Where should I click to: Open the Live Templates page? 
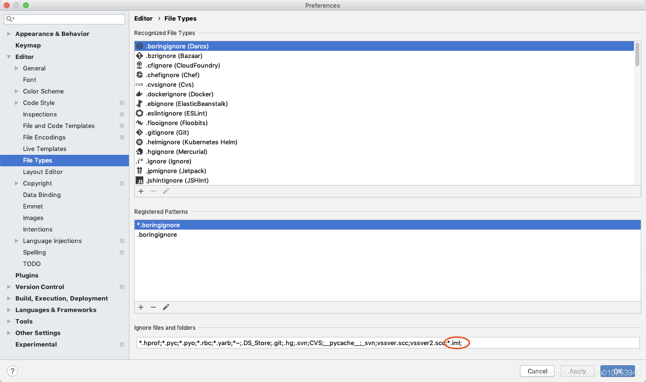(x=45, y=149)
